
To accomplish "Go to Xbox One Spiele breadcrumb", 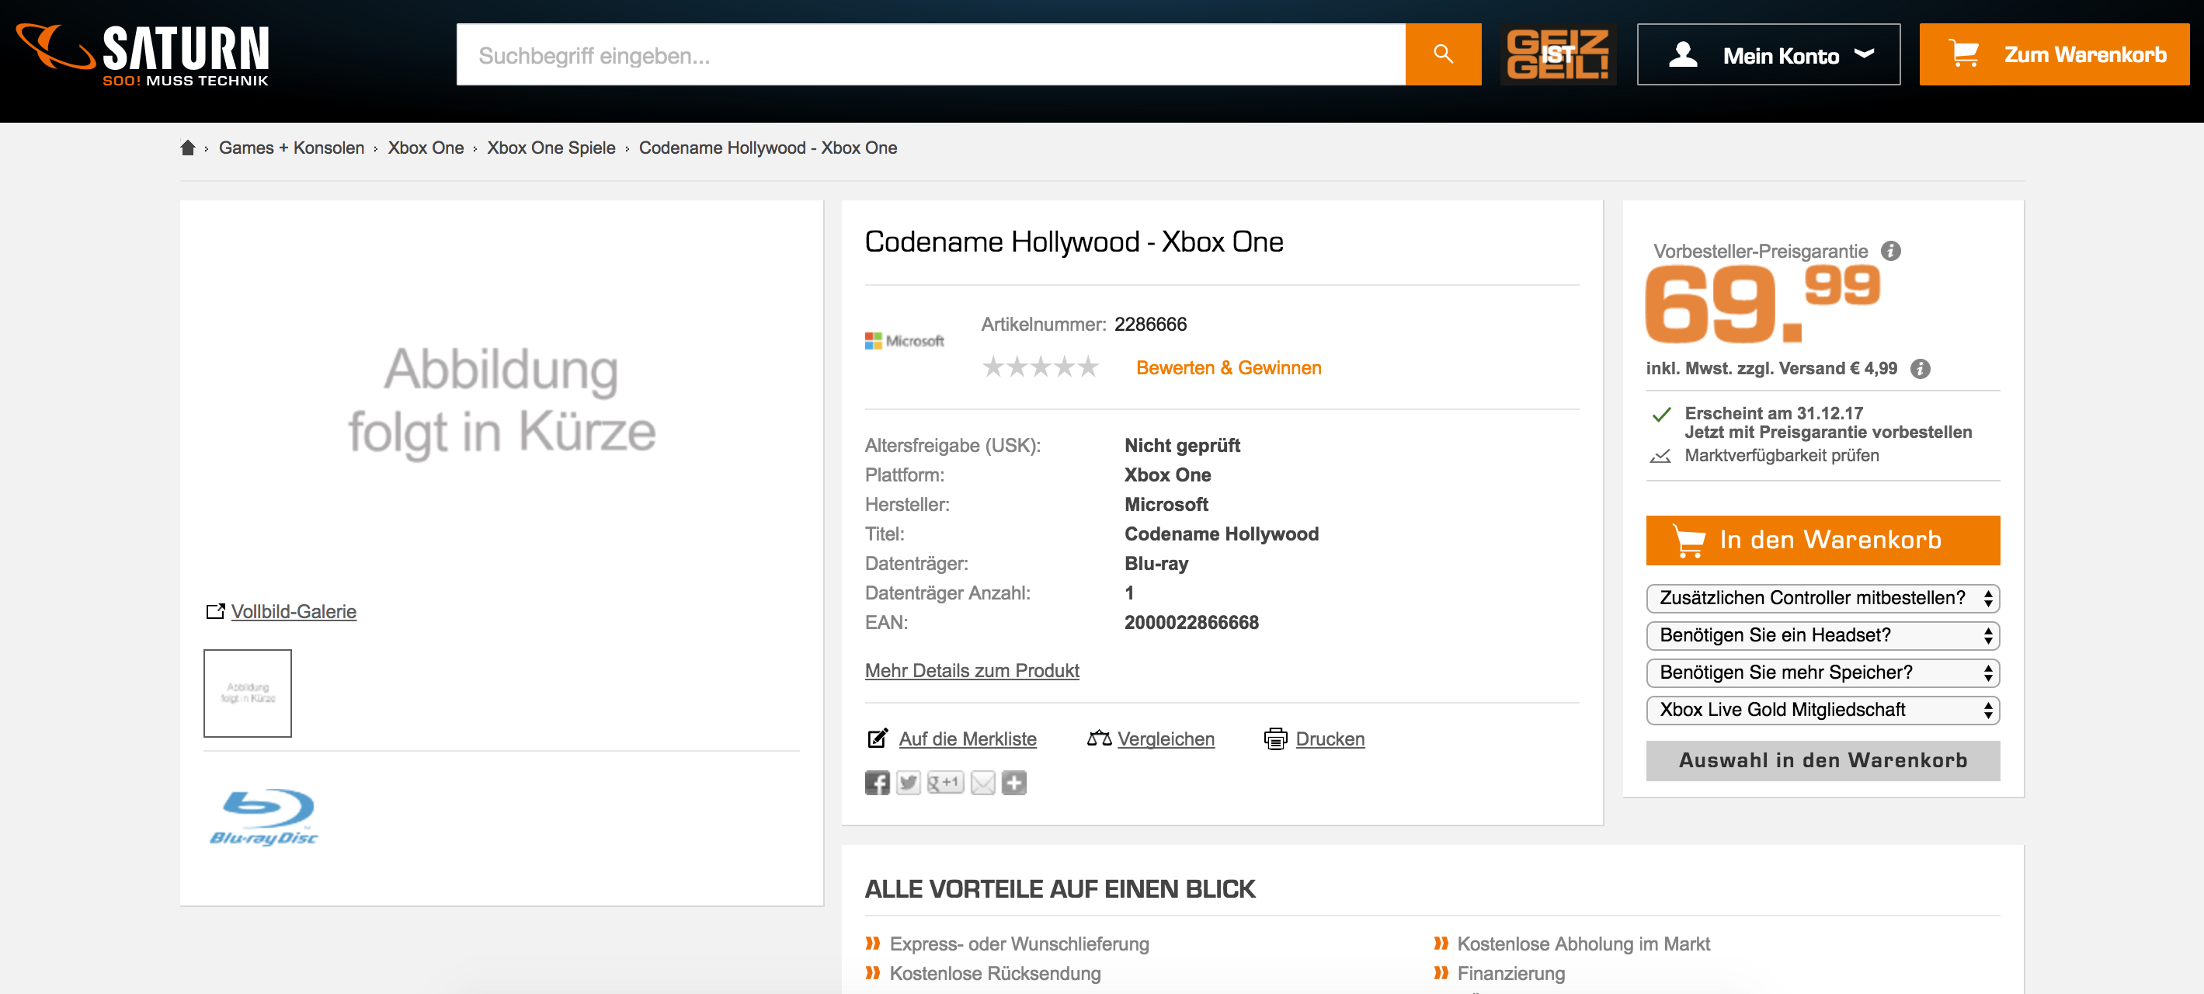I will [551, 147].
